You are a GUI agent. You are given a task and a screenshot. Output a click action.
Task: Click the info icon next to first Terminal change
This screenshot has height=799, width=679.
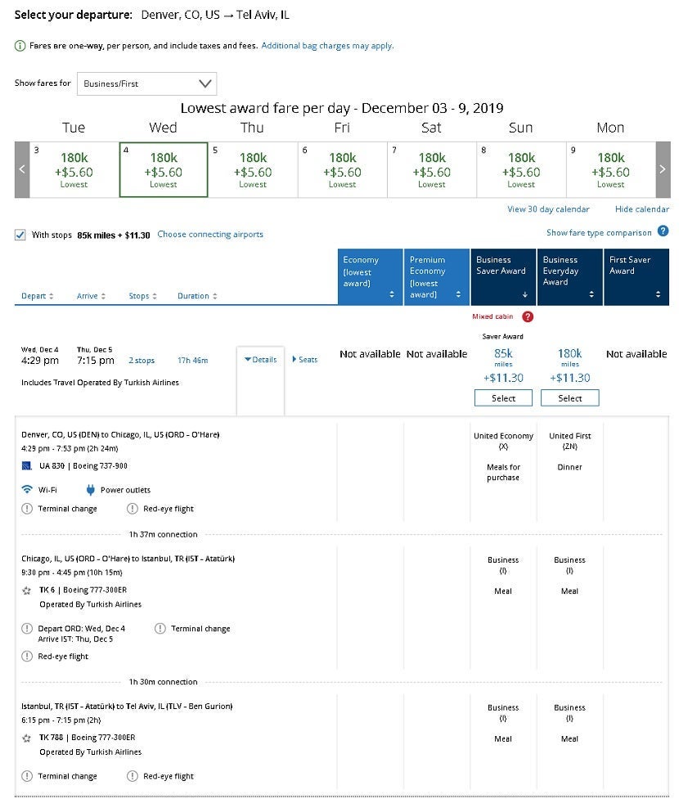coord(27,509)
